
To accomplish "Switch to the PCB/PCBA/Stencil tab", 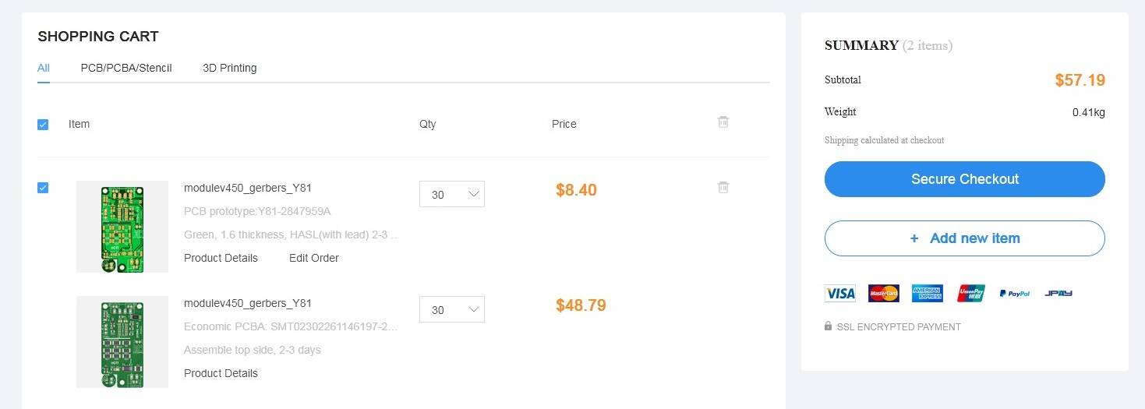I will point(126,68).
